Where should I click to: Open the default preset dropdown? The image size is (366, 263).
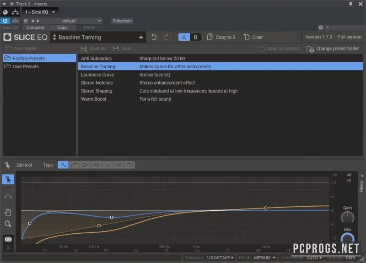[x=72, y=21]
